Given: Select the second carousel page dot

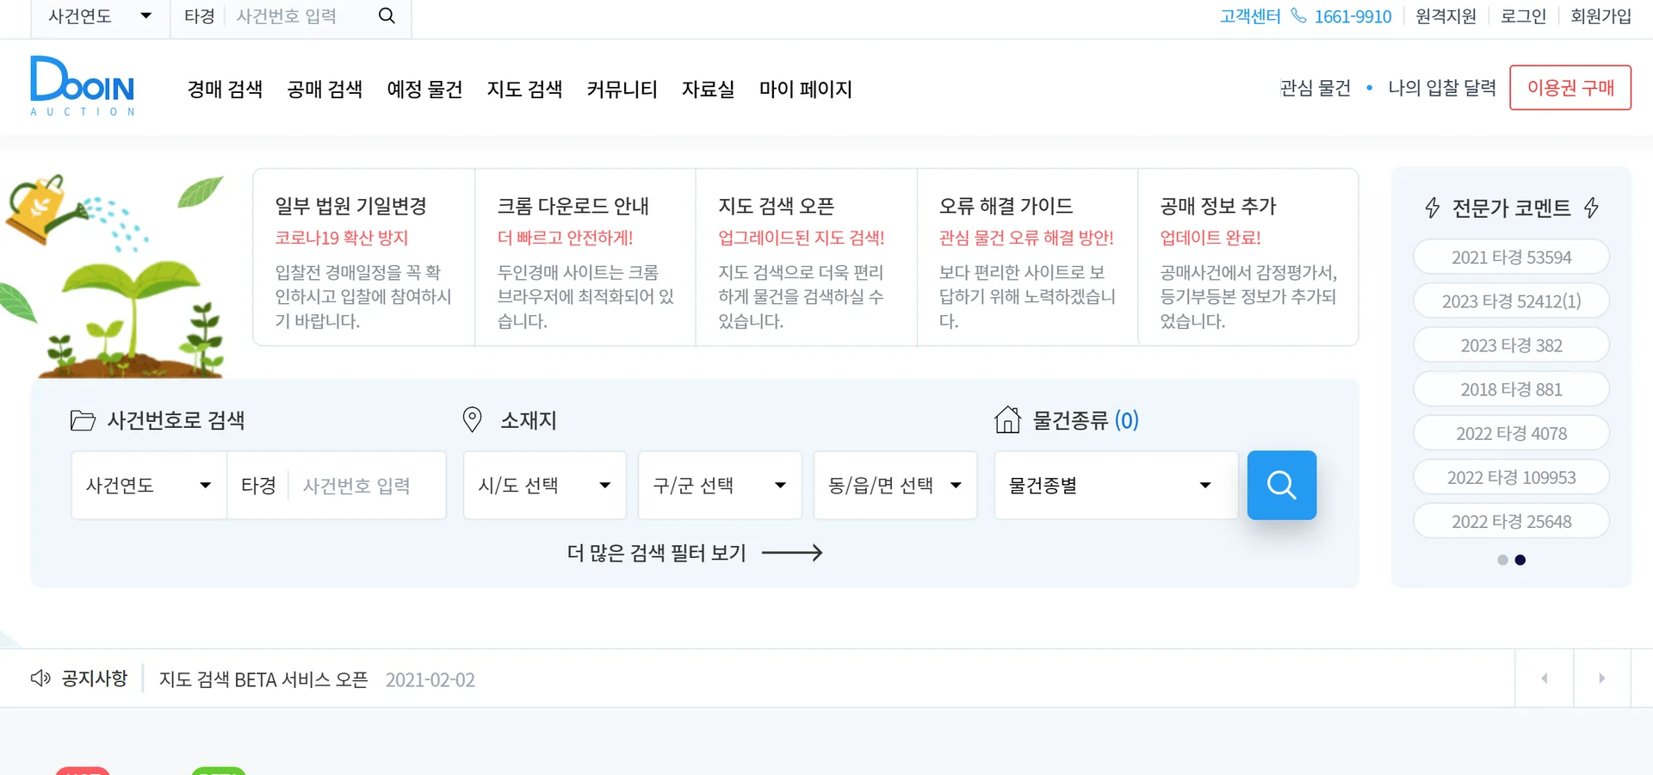Looking at the screenshot, I should [x=1520, y=560].
